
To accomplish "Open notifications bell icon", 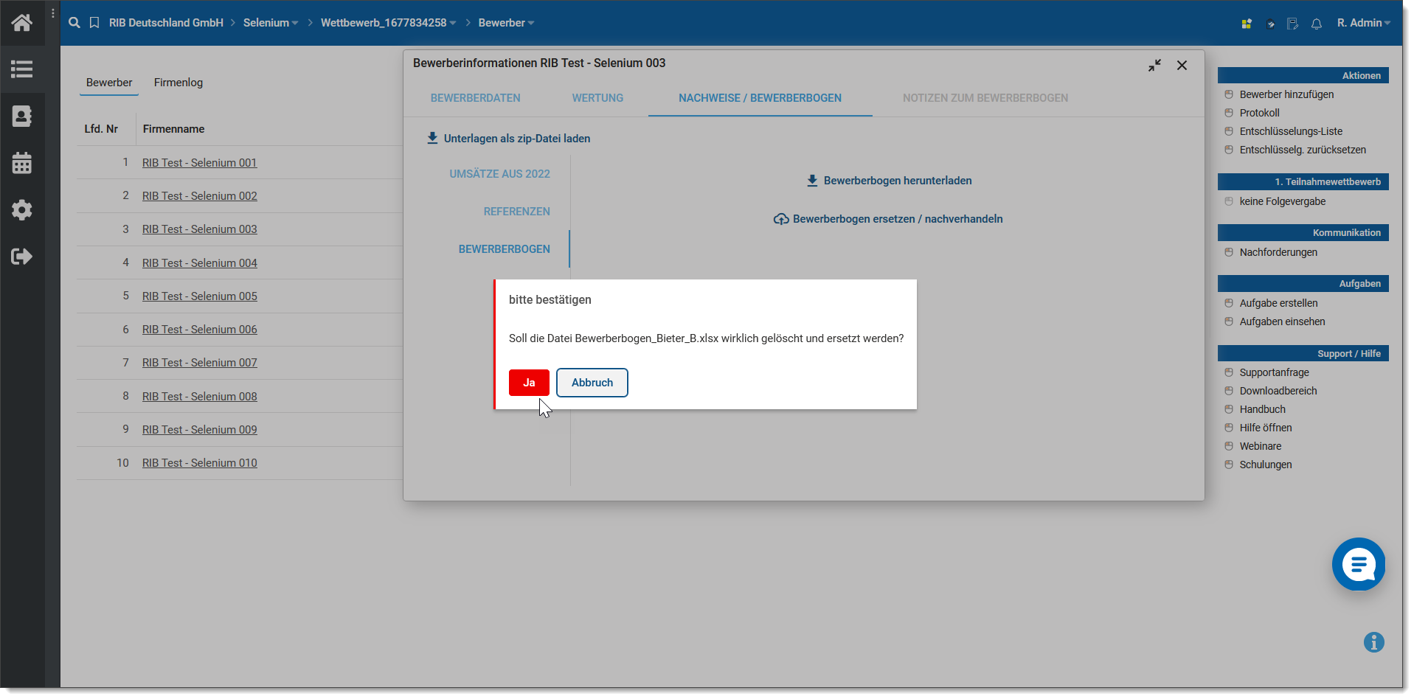I will [x=1317, y=24].
